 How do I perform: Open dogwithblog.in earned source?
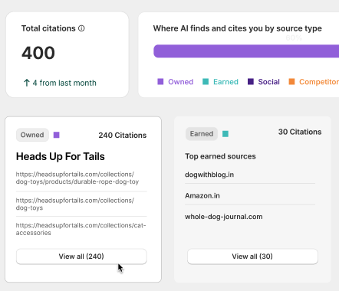[209, 175]
